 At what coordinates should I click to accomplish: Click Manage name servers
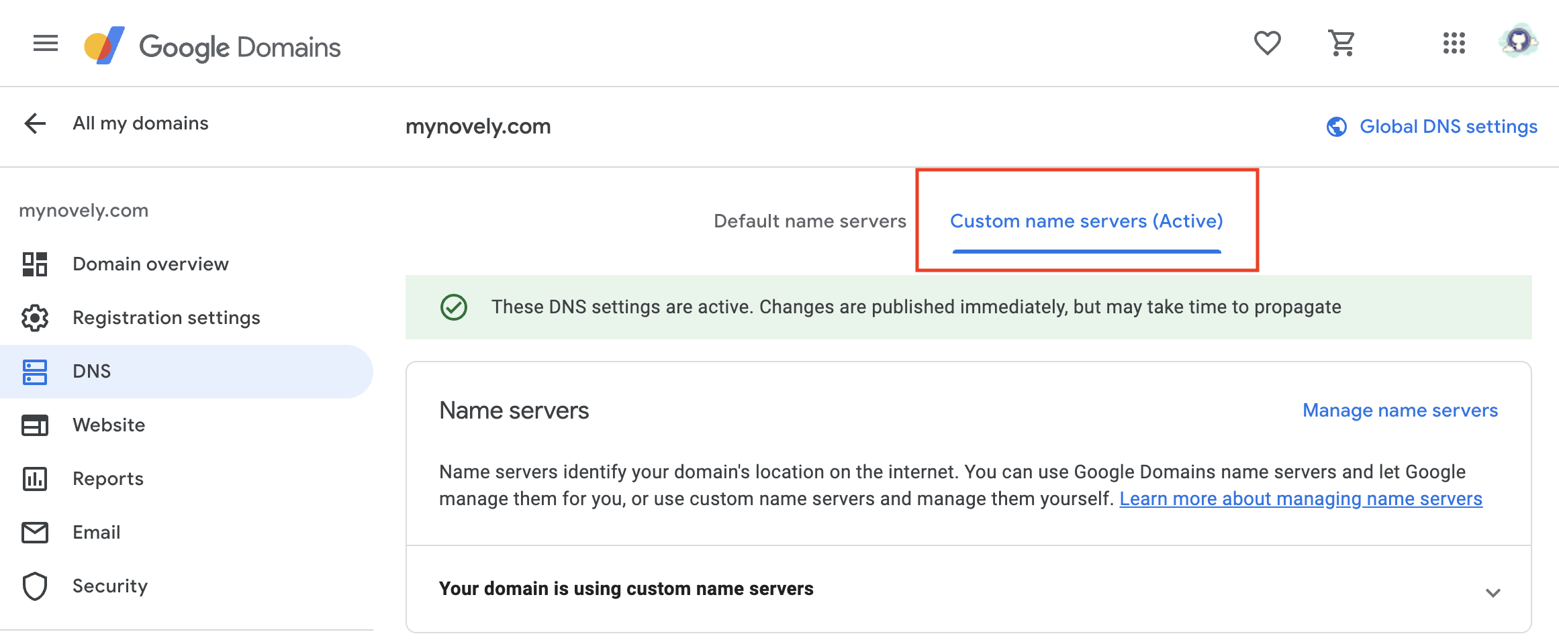(x=1400, y=410)
